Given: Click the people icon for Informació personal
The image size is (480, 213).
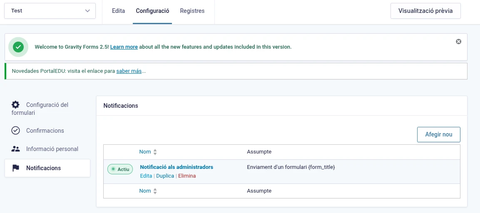Looking at the screenshot, I should click(15, 149).
